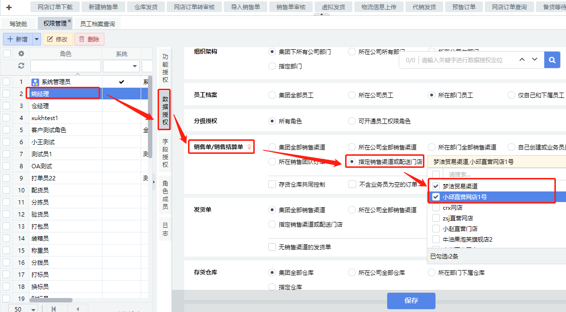Open grid column settings gear icon
Screen dimensions: 566x312
pyautogui.click(x=21, y=54)
